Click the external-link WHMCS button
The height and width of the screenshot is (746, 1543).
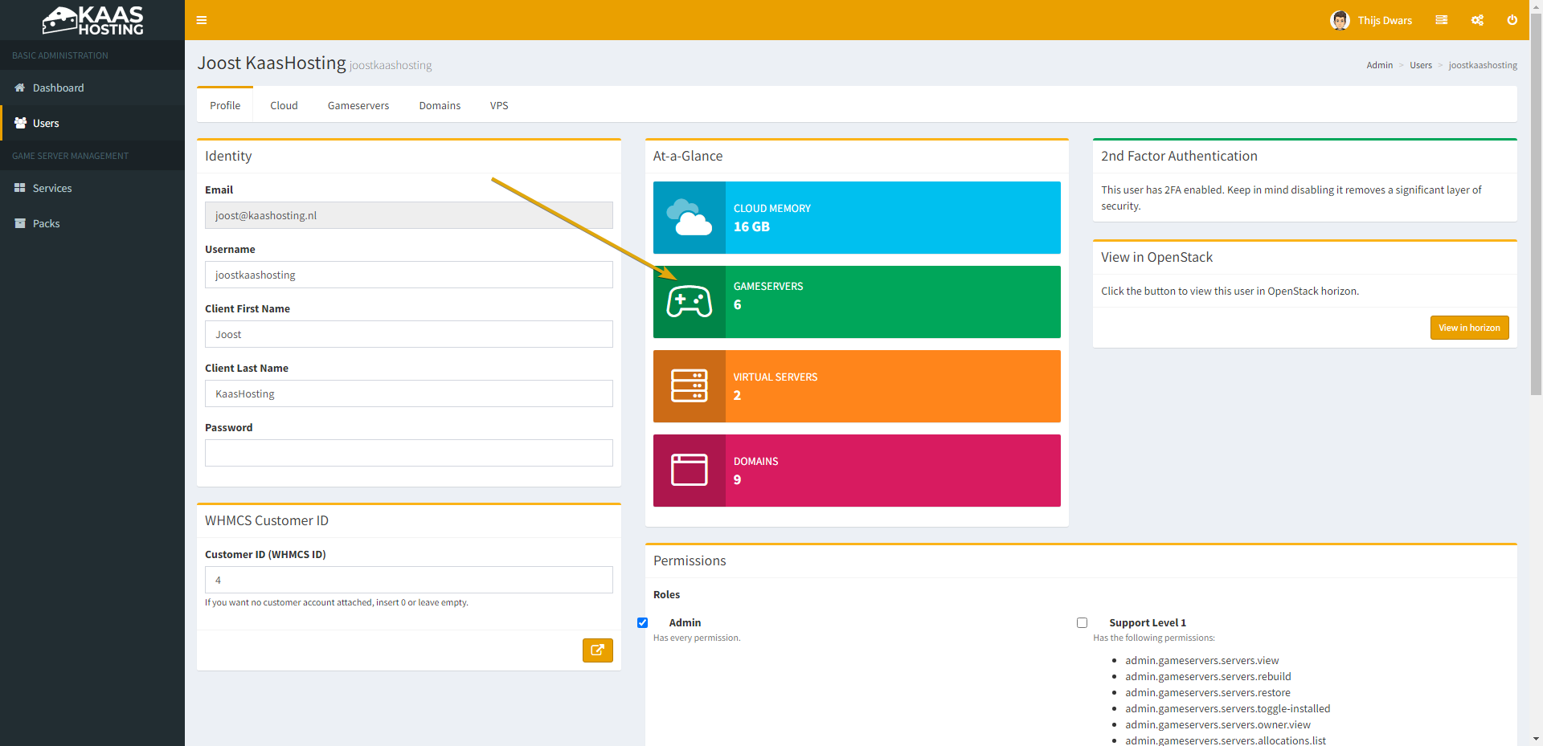click(597, 650)
